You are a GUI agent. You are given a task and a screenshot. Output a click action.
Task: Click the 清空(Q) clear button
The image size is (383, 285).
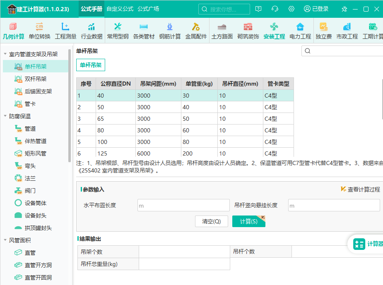(x=212, y=221)
